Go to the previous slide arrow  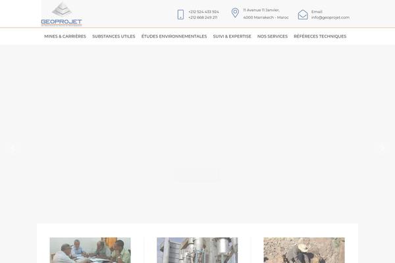pos(13,149)
